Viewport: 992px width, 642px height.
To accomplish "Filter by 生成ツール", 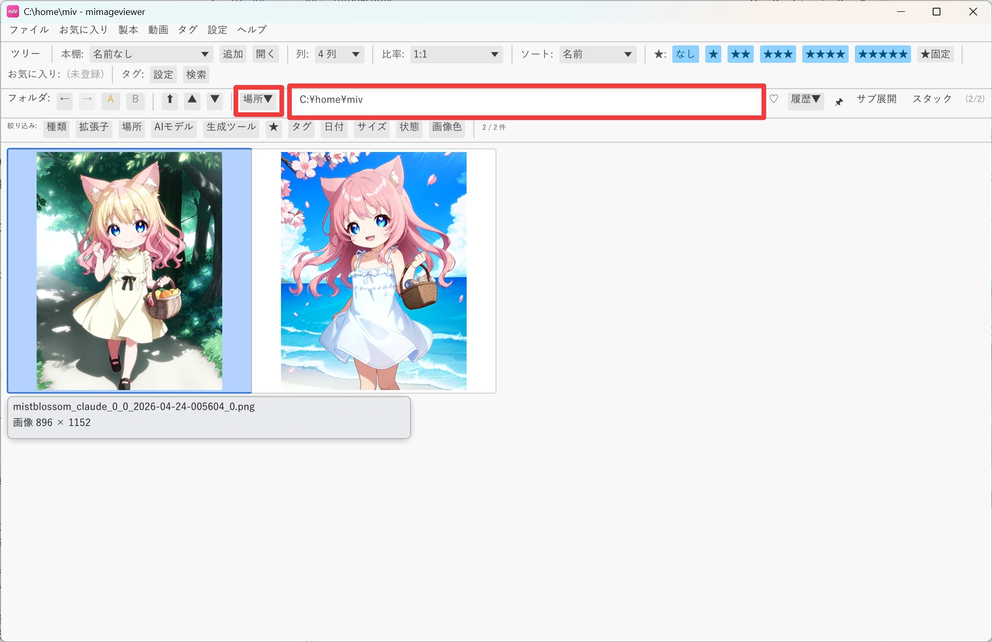I will pos(232,127).
